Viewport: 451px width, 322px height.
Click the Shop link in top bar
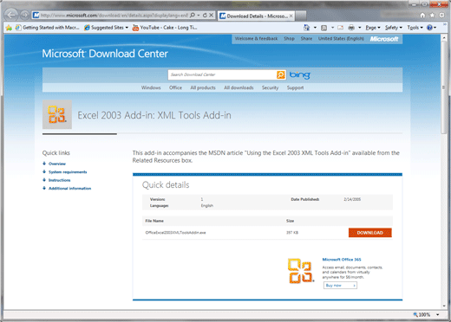[x=289, y=39]
